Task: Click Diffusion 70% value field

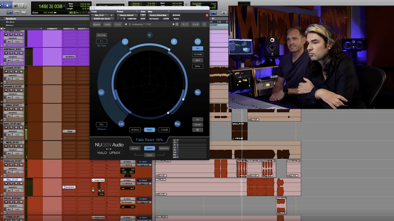Action: pyautogui.click(x=102, y=125)
